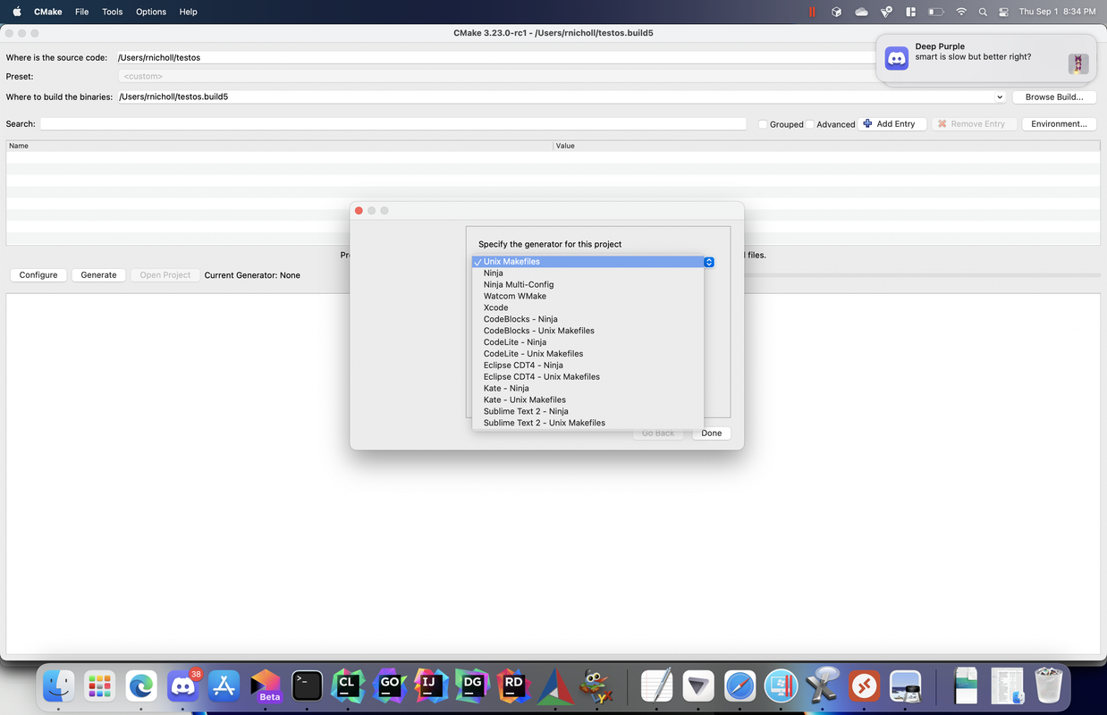Select the checked Unix Makefiles entry
This screenshot has width=1107, height=715.
(x=587, y=262)
